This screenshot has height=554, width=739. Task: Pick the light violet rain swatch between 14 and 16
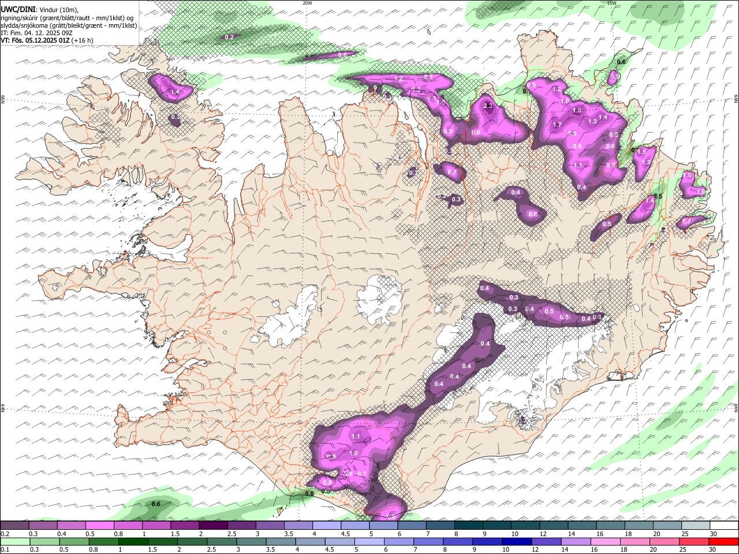point(577,541)
